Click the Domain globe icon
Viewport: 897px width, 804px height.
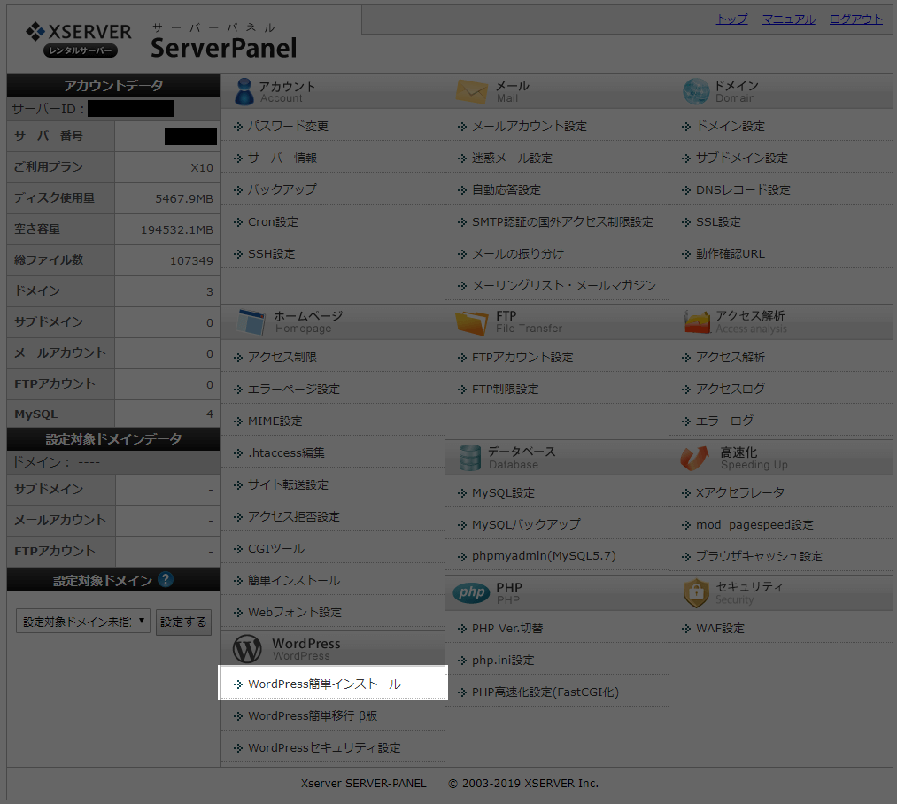click(x=696, y=91)
